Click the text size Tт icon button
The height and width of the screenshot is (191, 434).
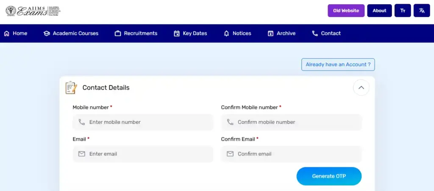403,11
